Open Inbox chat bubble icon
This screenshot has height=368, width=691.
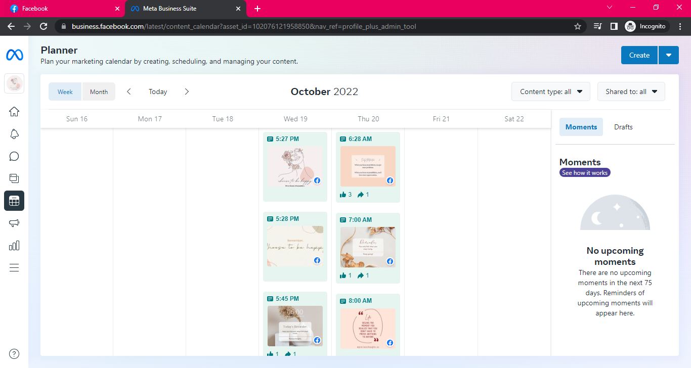point(14,156)
